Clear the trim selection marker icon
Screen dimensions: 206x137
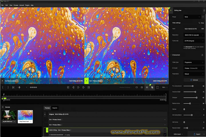[x=13, y=87]
